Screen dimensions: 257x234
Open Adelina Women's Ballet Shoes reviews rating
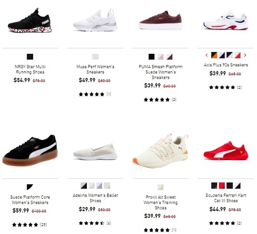(x=95, y=223)
